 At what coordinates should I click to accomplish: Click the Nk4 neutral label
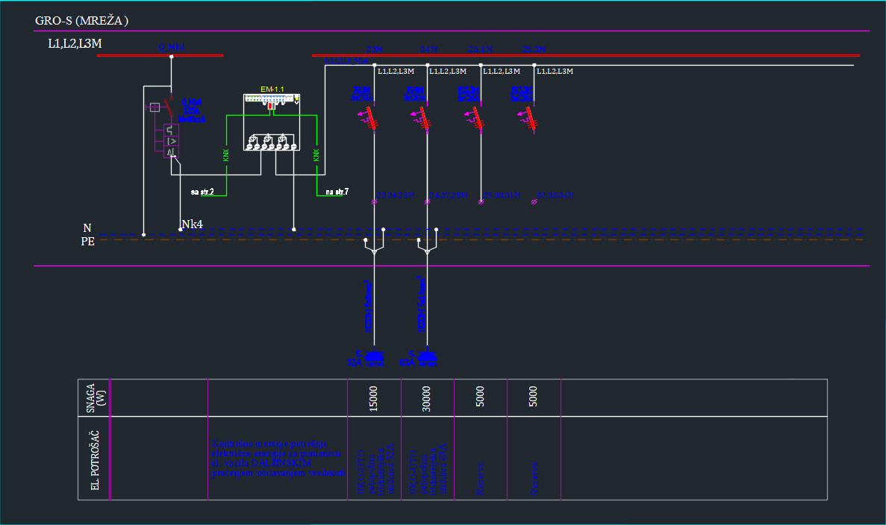point(192,224)
